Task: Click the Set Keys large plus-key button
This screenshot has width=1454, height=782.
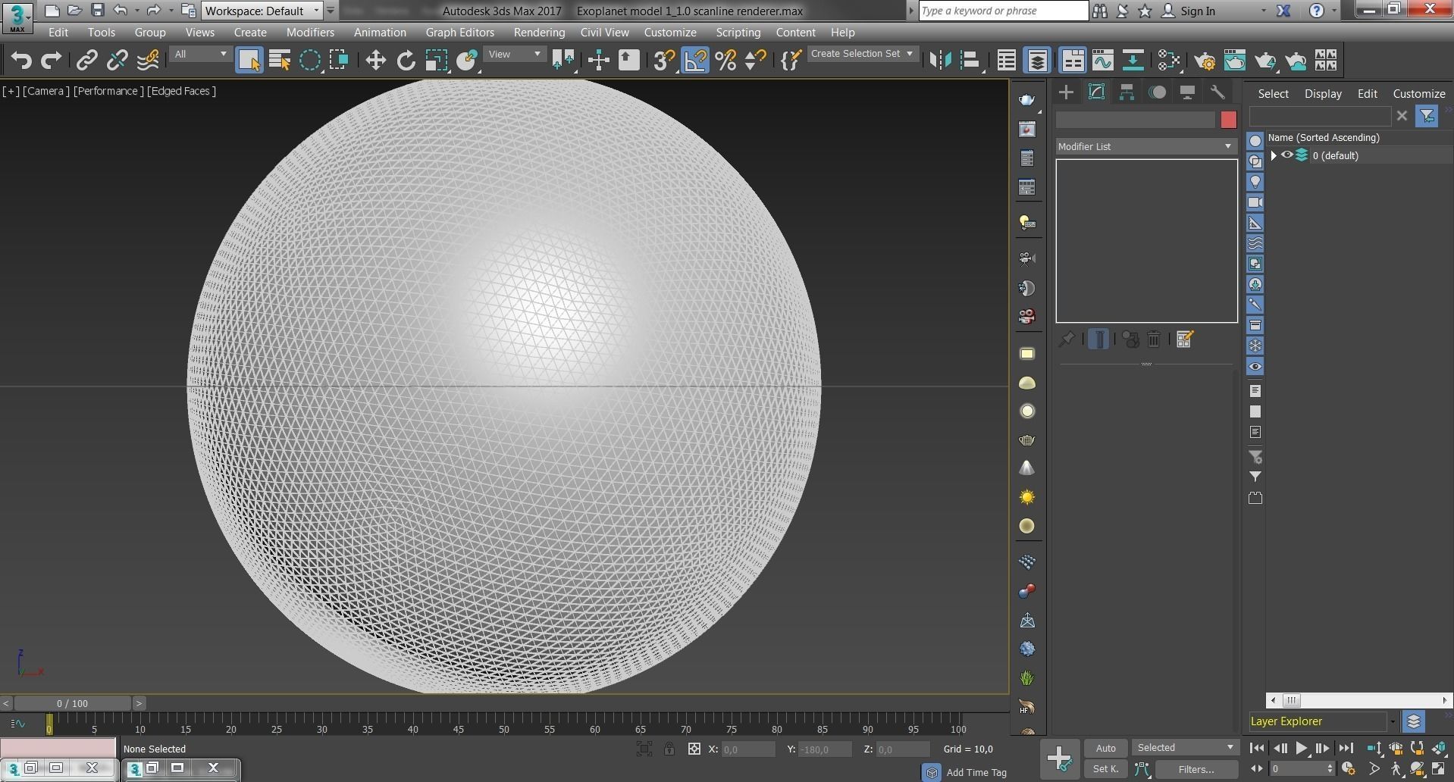Action: pos(1059,758)
